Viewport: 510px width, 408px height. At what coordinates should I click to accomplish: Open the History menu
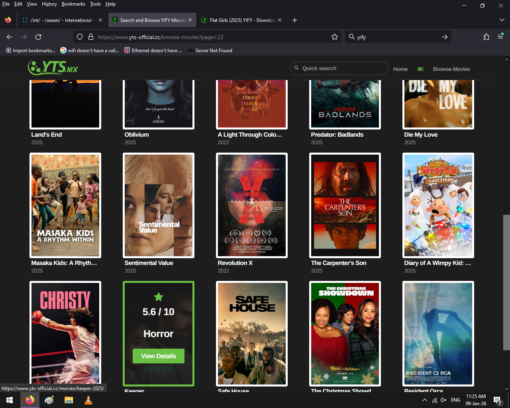[49, 4]
